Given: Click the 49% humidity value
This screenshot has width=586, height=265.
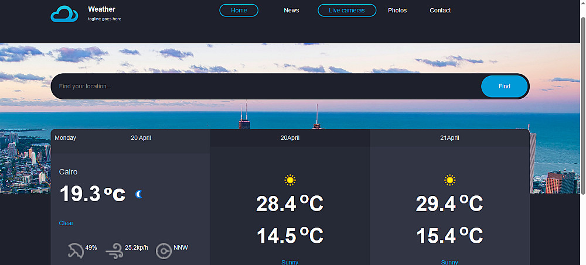Looking at the screenshot, I should (91, 247).
